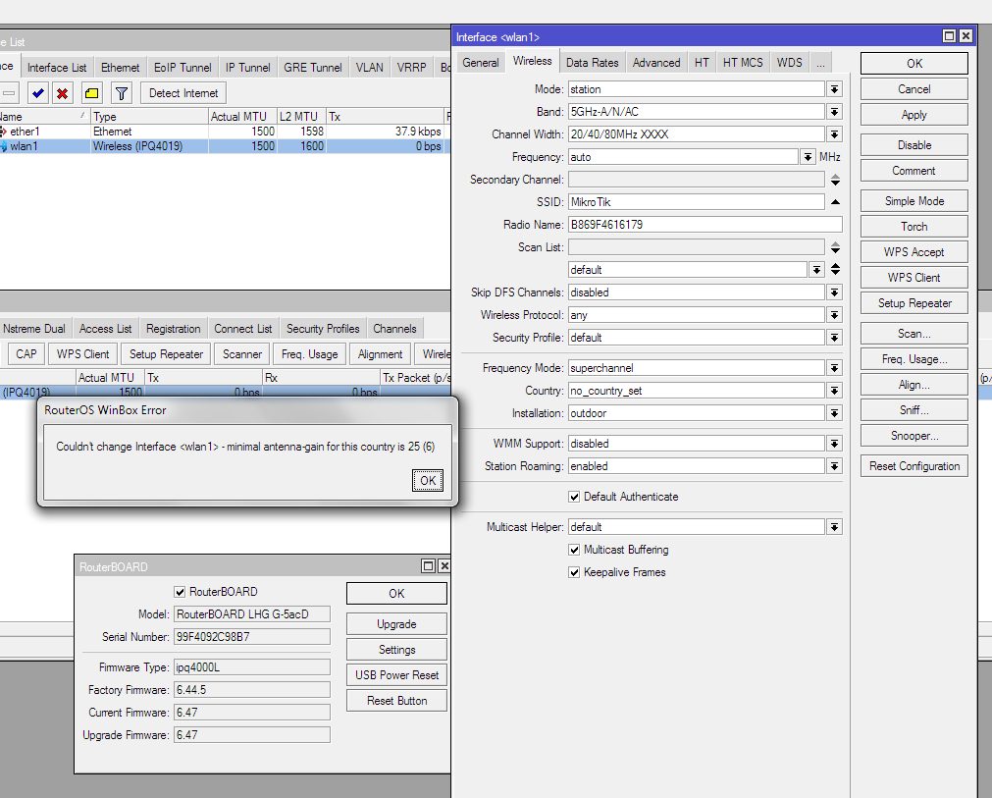Open the Frequency Mode dropdown arrow
Viewport: 992px width, 798px height.
(x=834, y=368)
